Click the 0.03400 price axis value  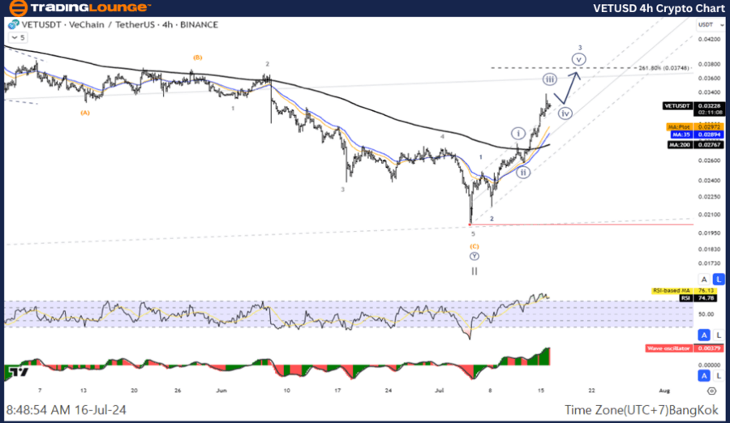pos(709,92)
